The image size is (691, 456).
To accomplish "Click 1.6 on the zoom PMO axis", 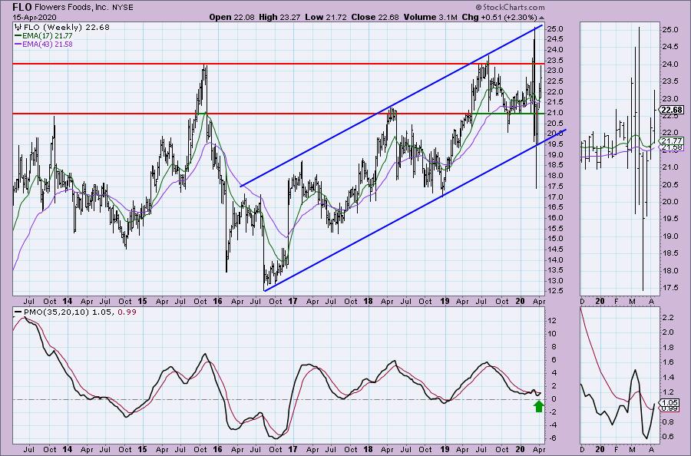I will [668, 362].
